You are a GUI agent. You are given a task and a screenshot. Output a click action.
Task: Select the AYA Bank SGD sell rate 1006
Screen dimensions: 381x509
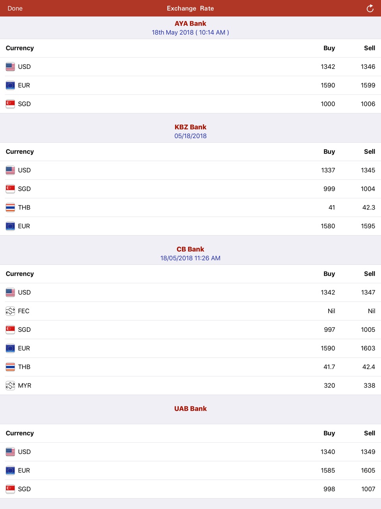tap(368, 104)
